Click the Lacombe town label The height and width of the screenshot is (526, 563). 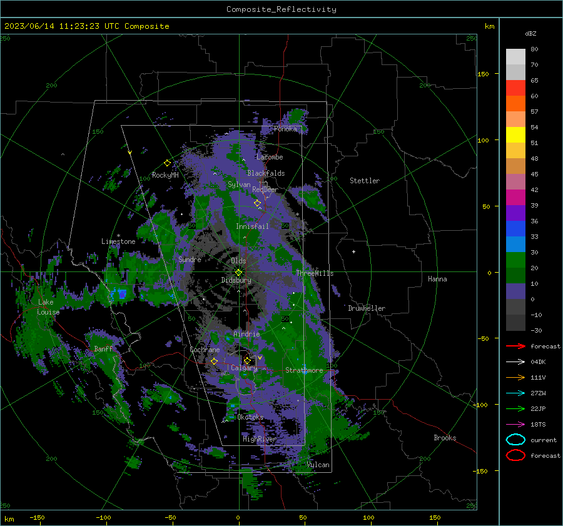click(x=270, y=157)
